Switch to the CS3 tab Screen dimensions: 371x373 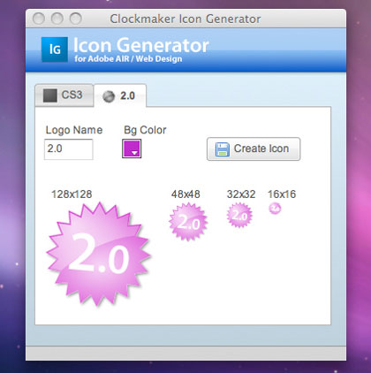pos(64,95)
